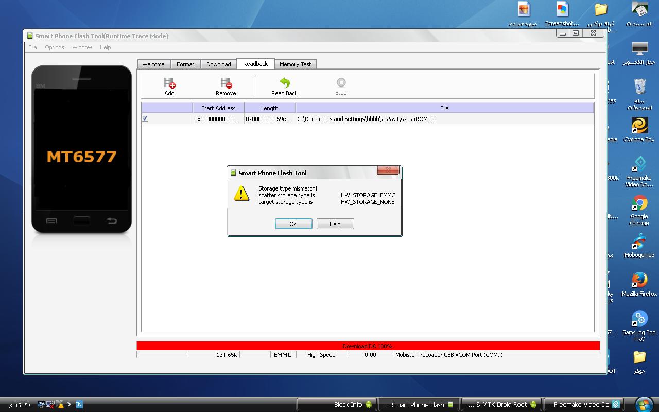Switch to the Memory Test tab
659x412 pixels.
pyautogui.click(x=295, y=64)
